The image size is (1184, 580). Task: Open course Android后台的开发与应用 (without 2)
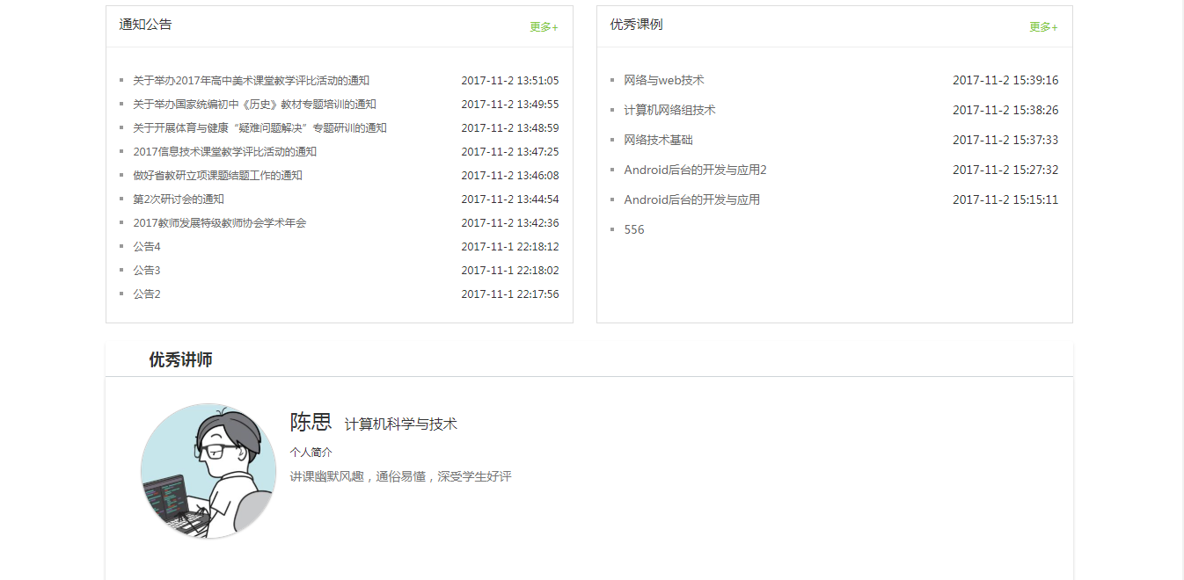(x=691, y=200)
